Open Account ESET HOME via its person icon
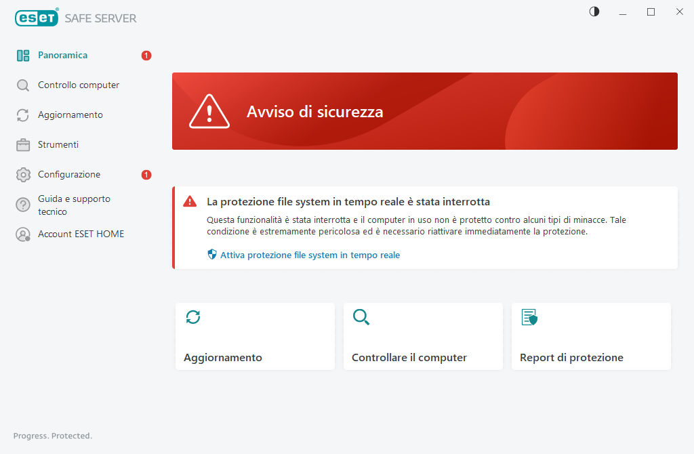The image size is (694, 454). click(22, 234)
